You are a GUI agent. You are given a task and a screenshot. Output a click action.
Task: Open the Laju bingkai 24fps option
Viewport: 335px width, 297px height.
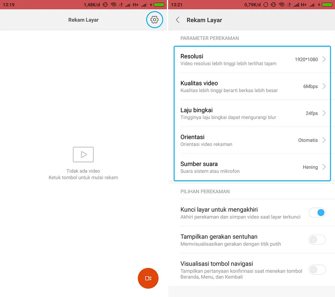[x=252, y=113]
